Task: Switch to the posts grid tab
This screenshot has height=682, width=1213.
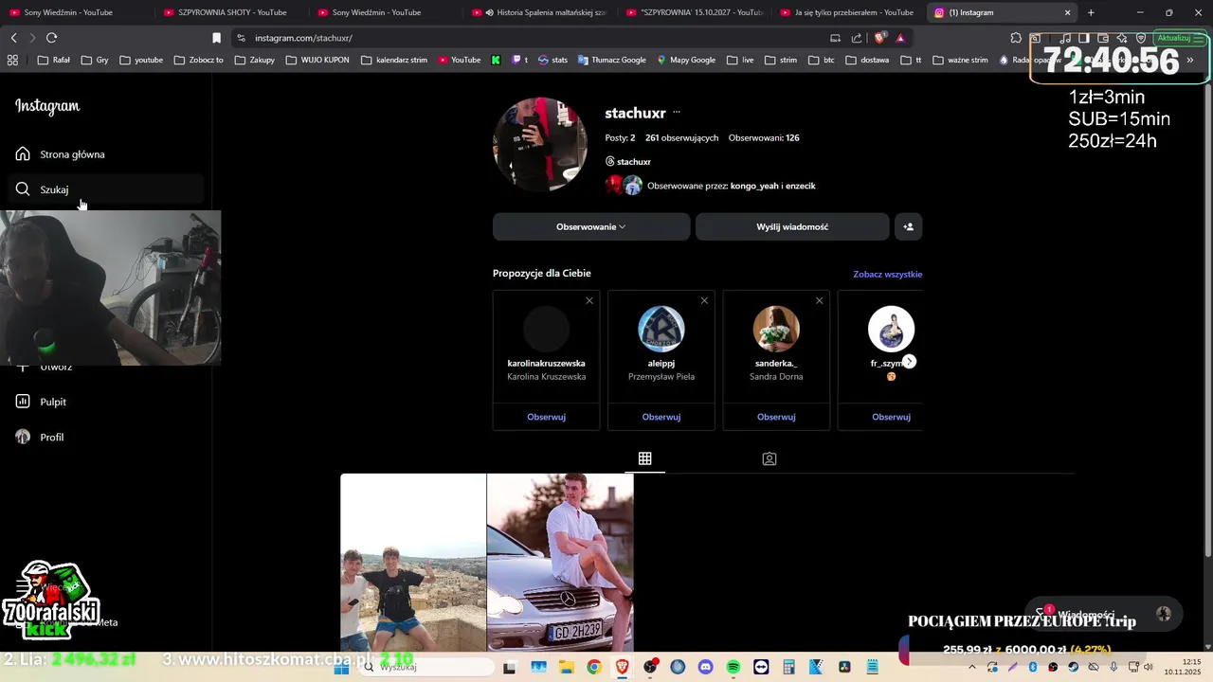Action: 645,458
